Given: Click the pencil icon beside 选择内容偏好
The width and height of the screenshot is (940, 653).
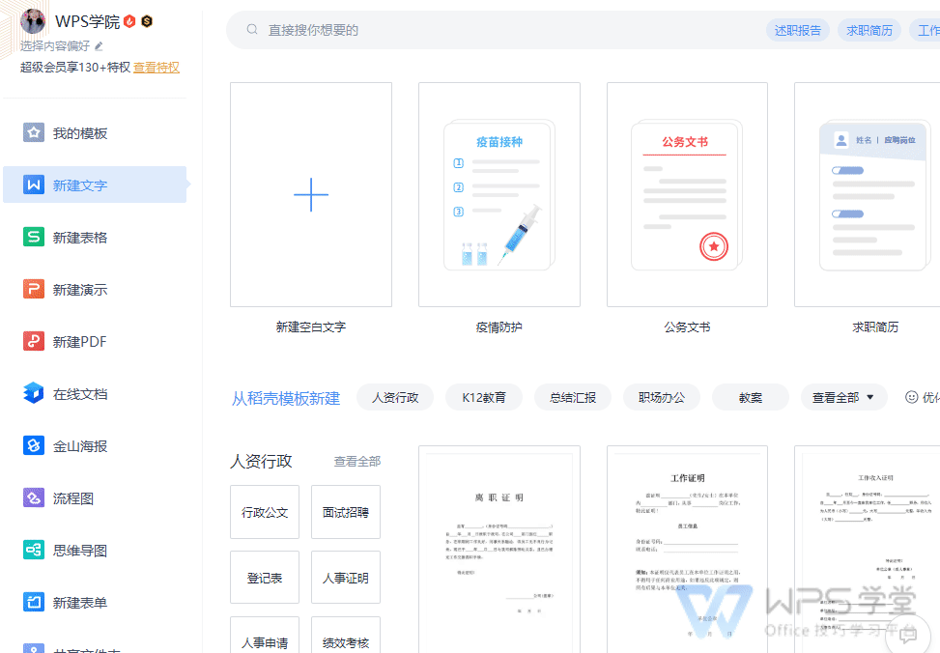Looking at the screenshot, I should [99, 46].
